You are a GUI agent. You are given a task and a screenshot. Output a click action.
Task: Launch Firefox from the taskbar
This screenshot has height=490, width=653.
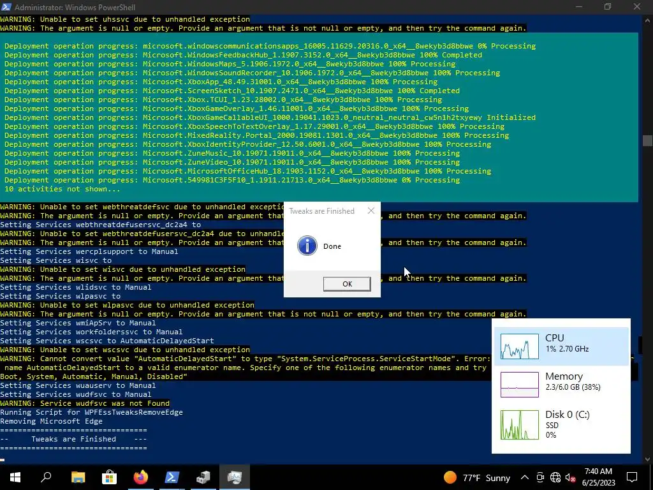pyautogui.click(x=141, y=477)
